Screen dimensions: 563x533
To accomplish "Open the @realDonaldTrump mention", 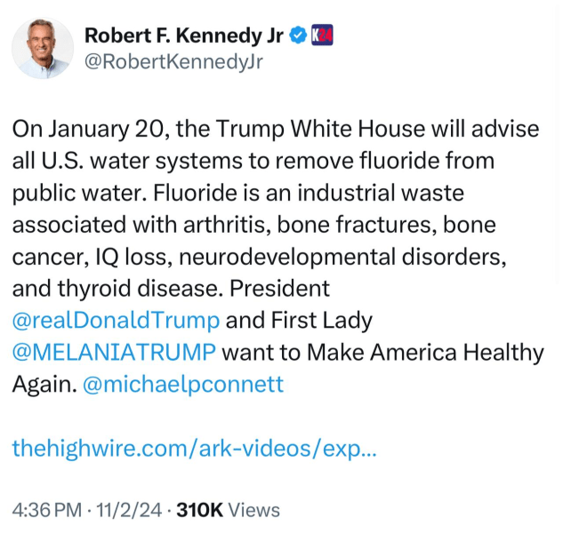I will 117,321.
